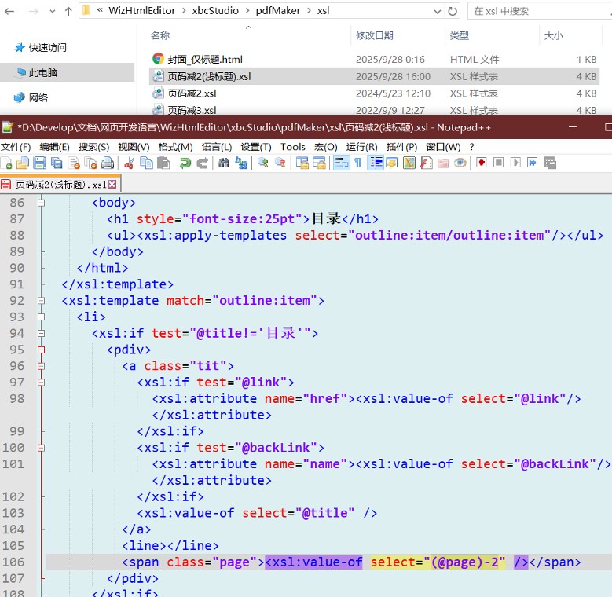Collapse the body tag fold at line 86
This screenshot has height=597, width=612.
pyautogui.click(x=41, y=203)
